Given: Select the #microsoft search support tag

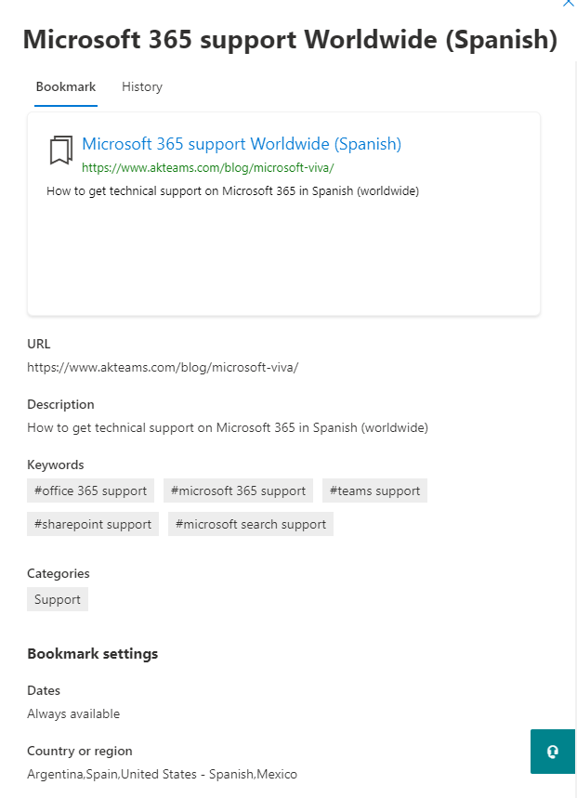Looking at the screenshot, I should [x=251, y=524].
